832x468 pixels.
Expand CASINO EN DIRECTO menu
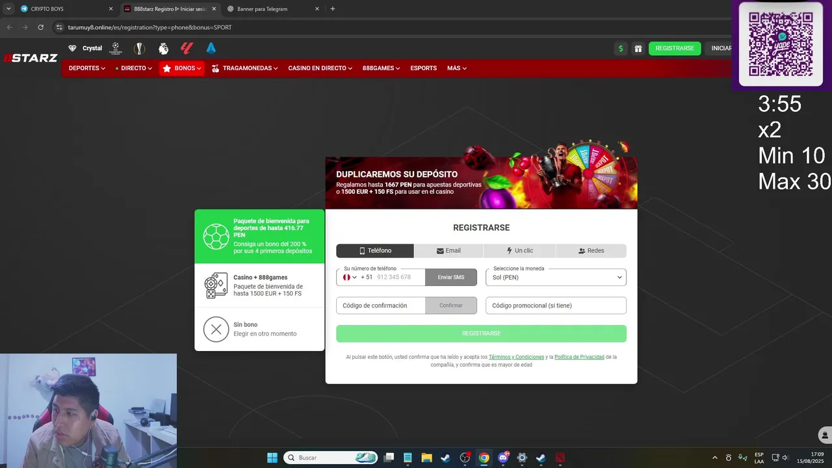pyautogui.click(x=320, y=68)
